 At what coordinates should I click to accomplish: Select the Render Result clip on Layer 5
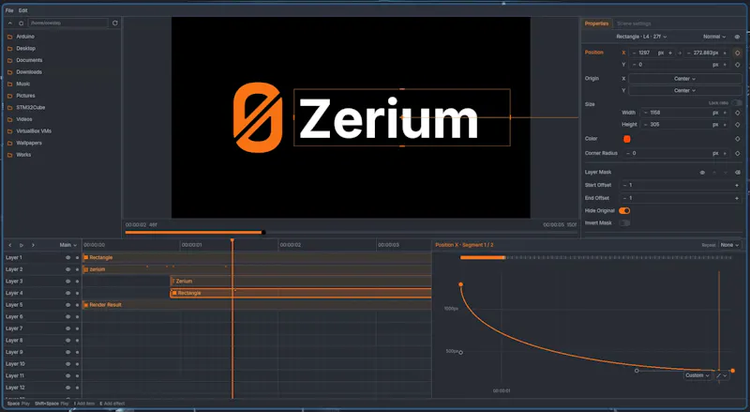257,305
